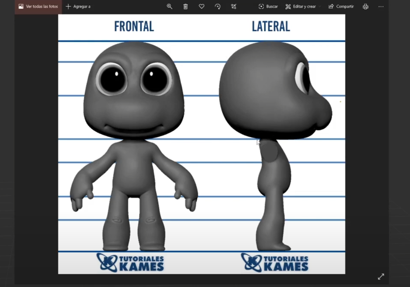Viewport: 410px width, 287px height.
Task: Open the ellipsis overflow menu
Action: click(x=381, y=6)
